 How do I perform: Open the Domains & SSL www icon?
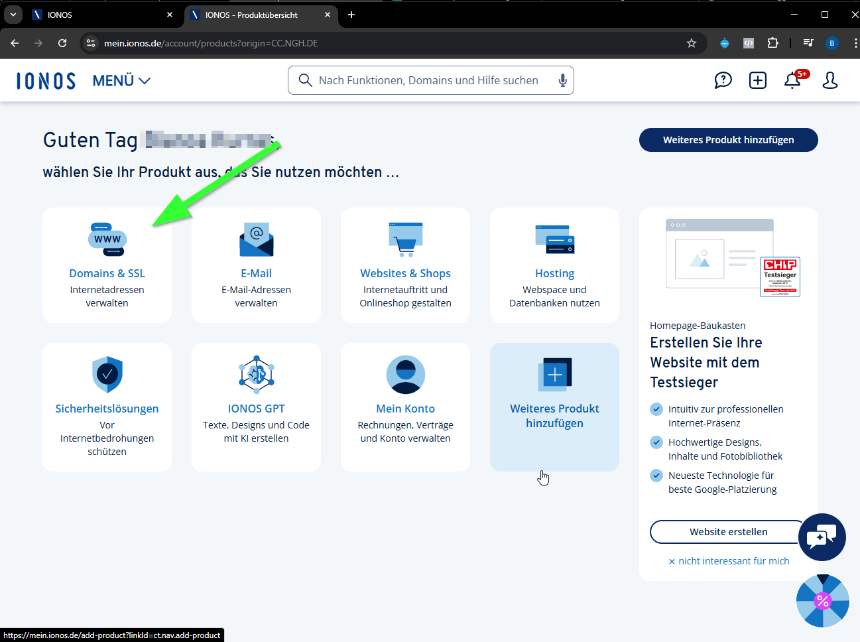click(x=107, y=239)
